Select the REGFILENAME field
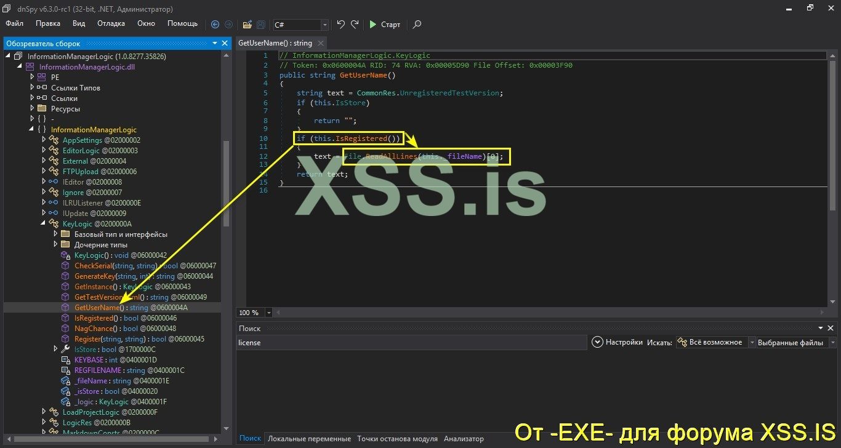Image resolution: width=841 pixels, height=448 pixels. pos(129,370)
